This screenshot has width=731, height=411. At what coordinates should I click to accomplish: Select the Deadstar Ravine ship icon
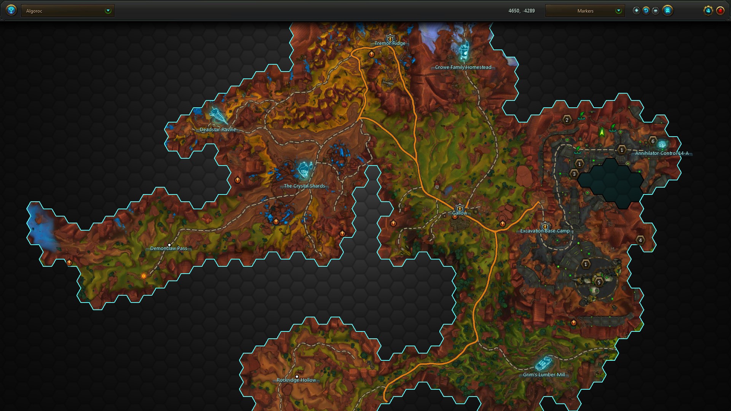tap(219, 115)
